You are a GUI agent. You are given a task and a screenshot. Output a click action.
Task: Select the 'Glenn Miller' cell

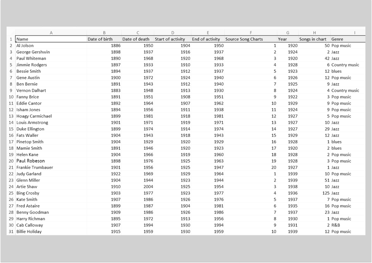(x=51, y=180)
